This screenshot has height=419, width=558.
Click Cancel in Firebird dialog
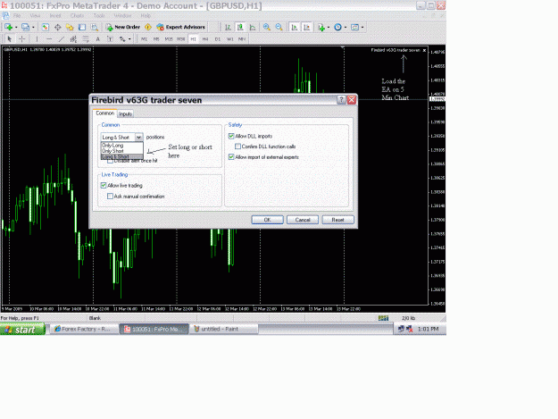coord(303,220)
